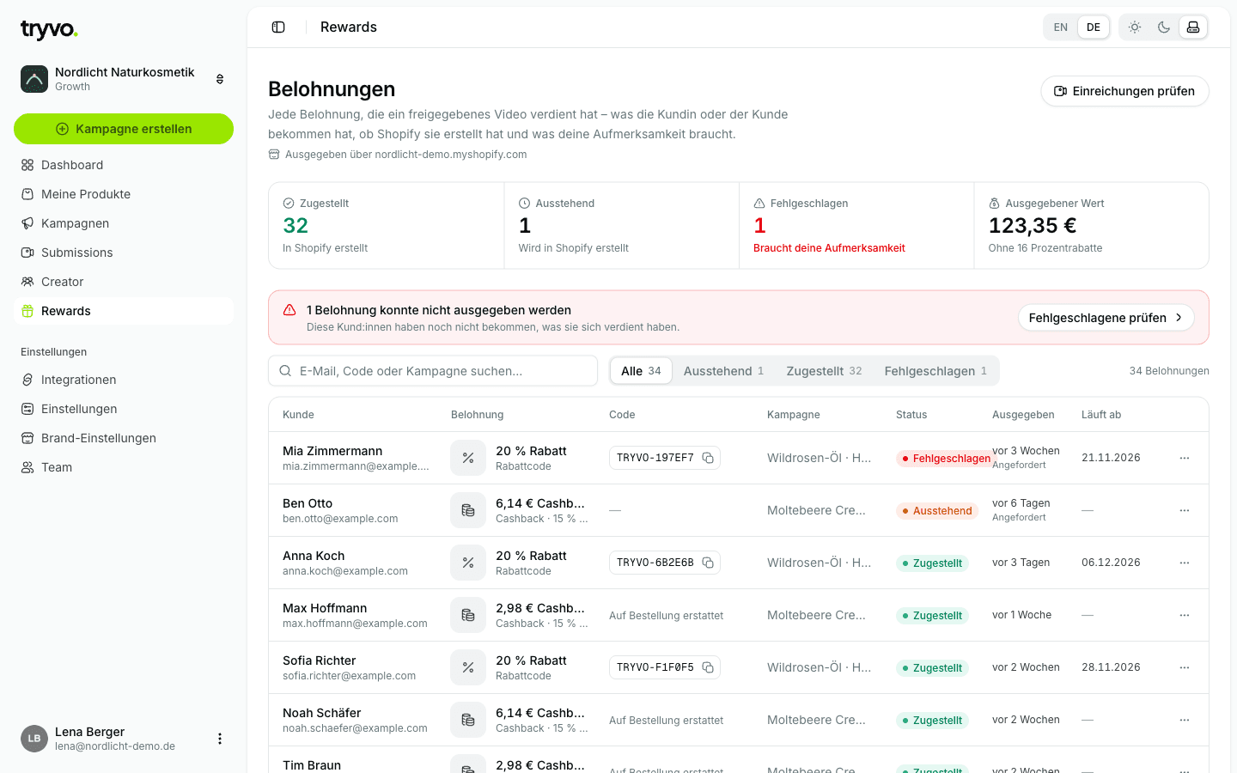Switch language to DE

1094,27
